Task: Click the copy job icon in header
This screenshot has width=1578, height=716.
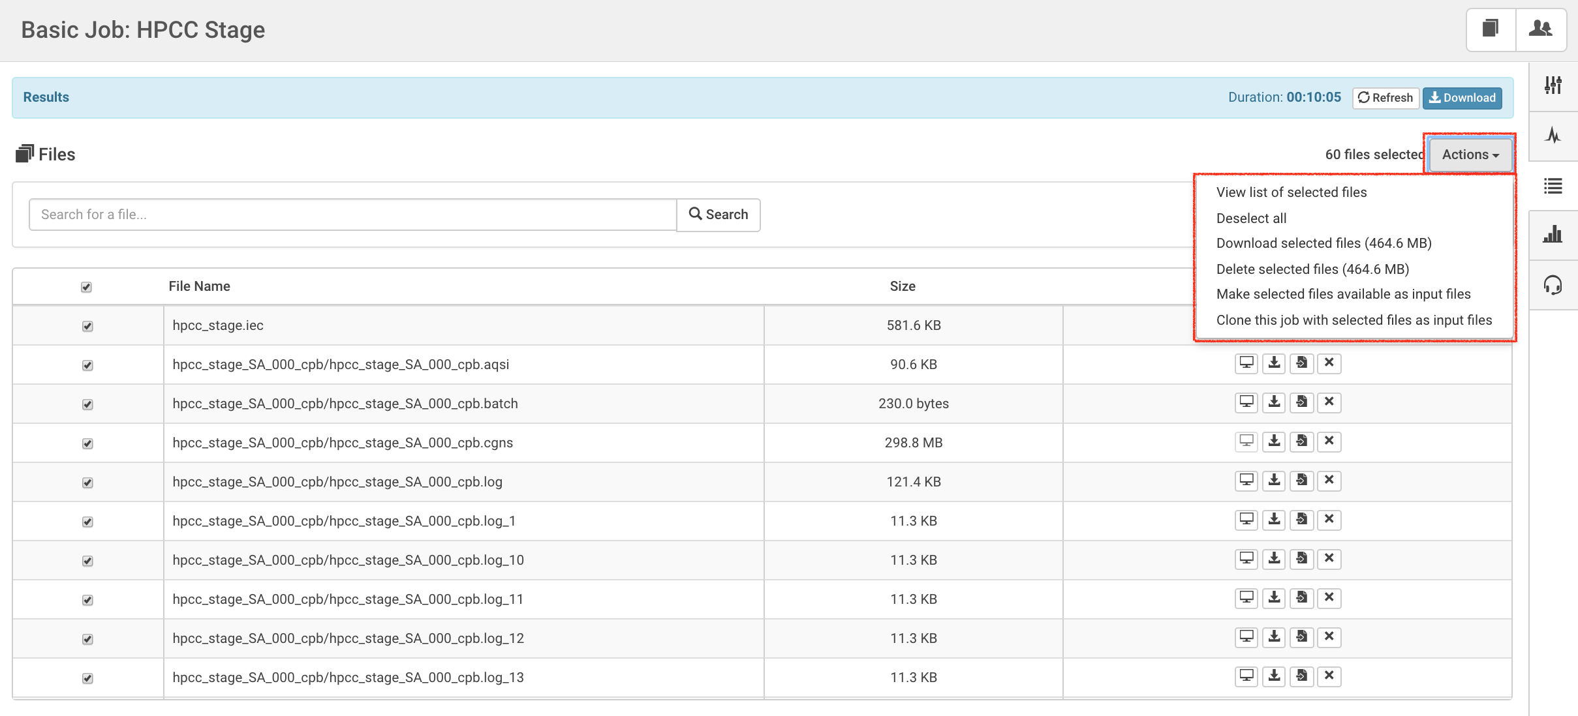Action: [1491, 29]
